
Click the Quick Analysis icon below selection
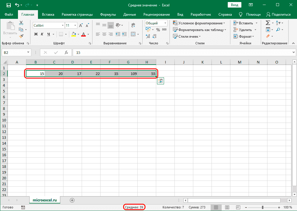(161, 81)
